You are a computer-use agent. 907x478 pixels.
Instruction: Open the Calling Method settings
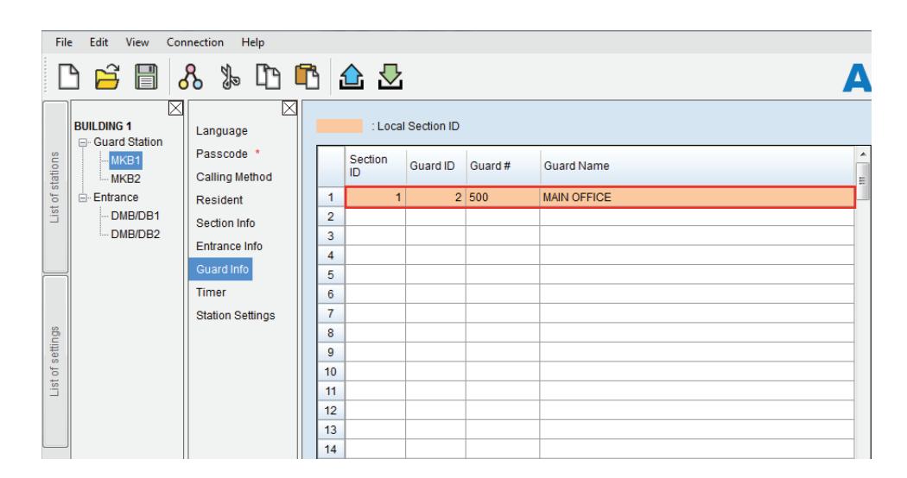click(234, 177)
